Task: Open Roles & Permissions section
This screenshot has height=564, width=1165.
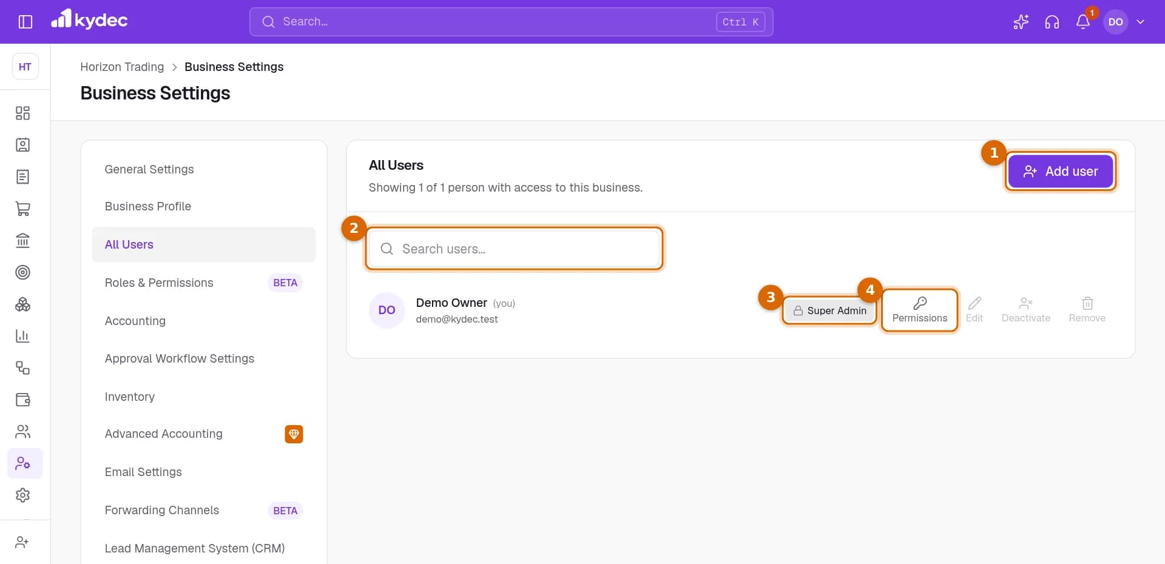Action: point(203,283)
